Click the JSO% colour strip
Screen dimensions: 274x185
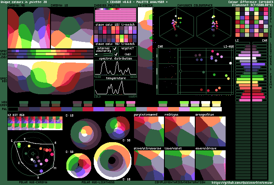51,57
